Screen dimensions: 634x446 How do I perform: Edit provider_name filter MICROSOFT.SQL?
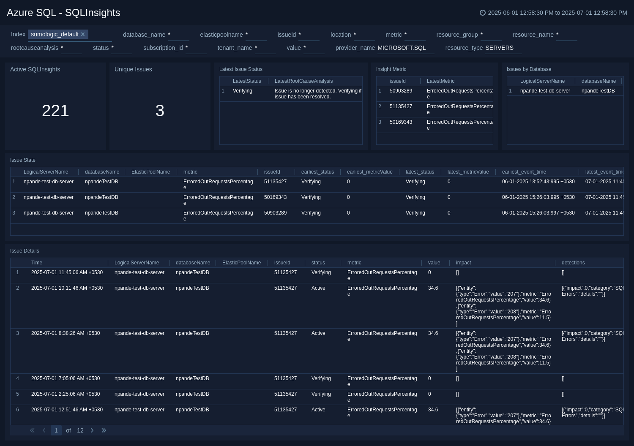pyautogui.click(x=406, y=48)
